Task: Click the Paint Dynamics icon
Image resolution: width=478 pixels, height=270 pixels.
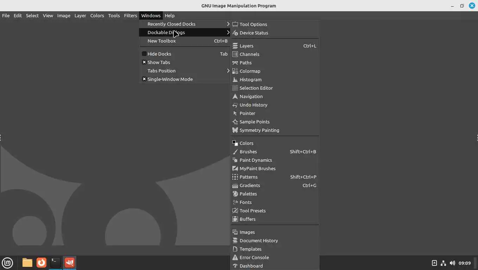Action: (x=235, y=160)
